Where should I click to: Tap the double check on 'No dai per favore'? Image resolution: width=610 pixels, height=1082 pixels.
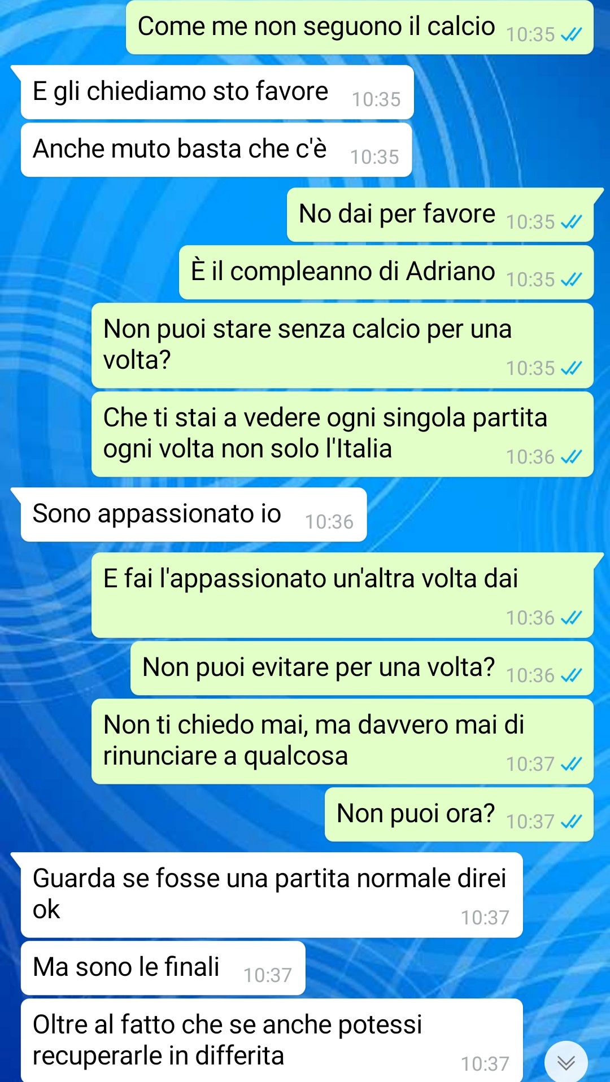pyautogui.click(x=571, y=222)
